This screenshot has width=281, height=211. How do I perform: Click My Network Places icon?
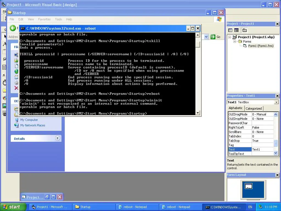point(16,125)
